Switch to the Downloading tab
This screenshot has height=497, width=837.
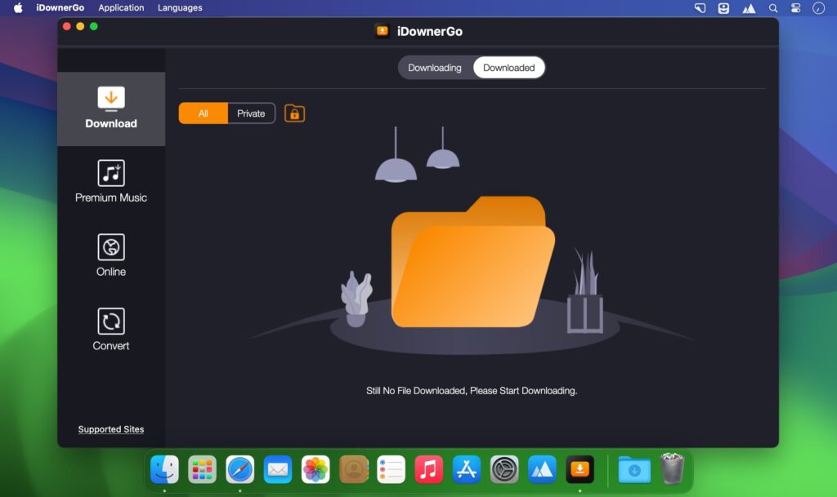(436, 68)
